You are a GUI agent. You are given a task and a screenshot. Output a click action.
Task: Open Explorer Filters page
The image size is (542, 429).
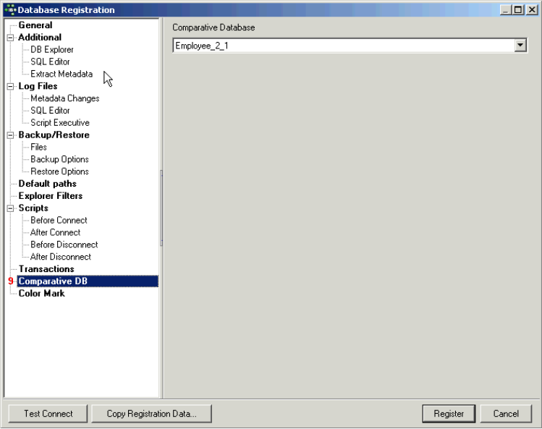click(x=50, y=196)
